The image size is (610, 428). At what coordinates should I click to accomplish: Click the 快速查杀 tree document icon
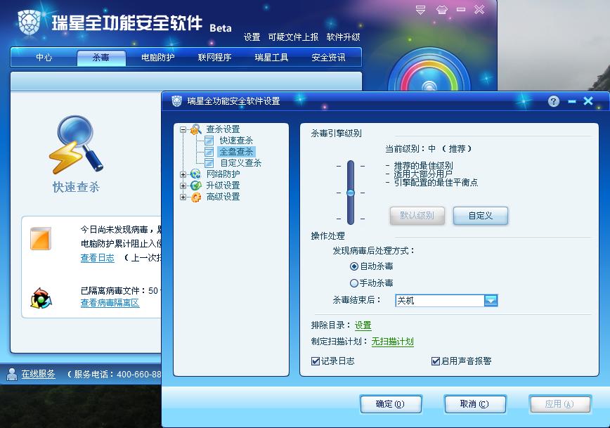[209, 141]
